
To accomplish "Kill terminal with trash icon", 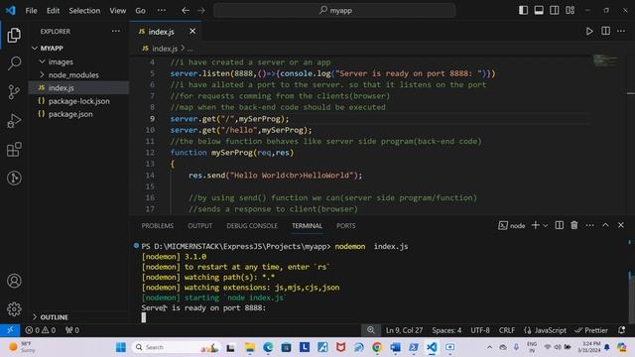I will click(x=574, y=225).
